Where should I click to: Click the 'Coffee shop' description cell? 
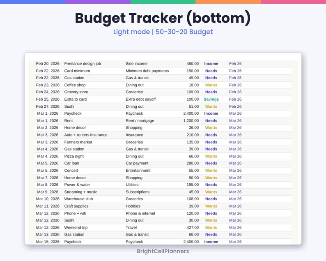tap(75, 85)
